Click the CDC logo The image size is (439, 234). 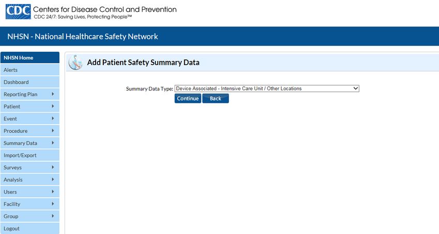pos(18,12)
